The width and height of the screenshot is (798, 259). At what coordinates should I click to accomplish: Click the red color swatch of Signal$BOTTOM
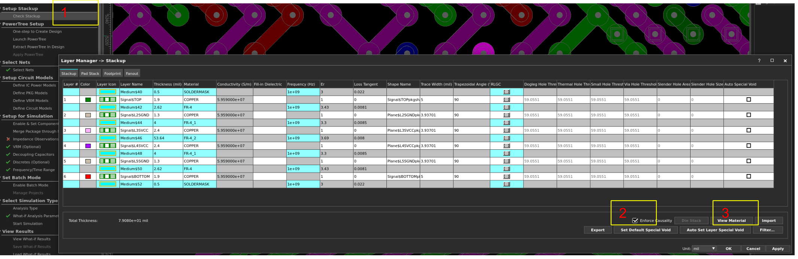coord(88,176)
